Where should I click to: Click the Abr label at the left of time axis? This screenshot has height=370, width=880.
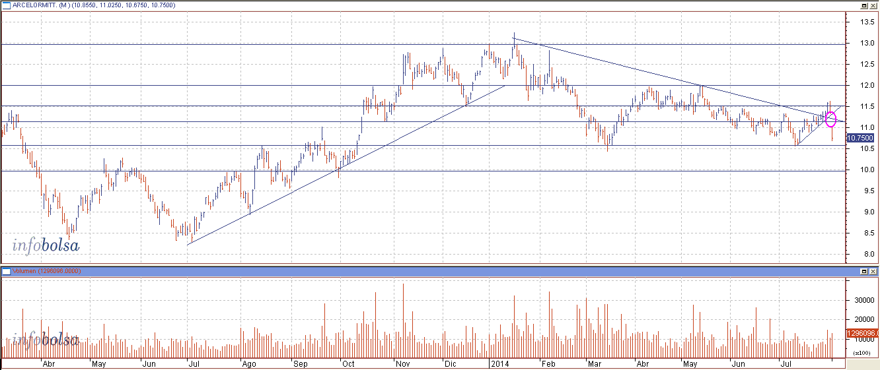tap(48, 363)
